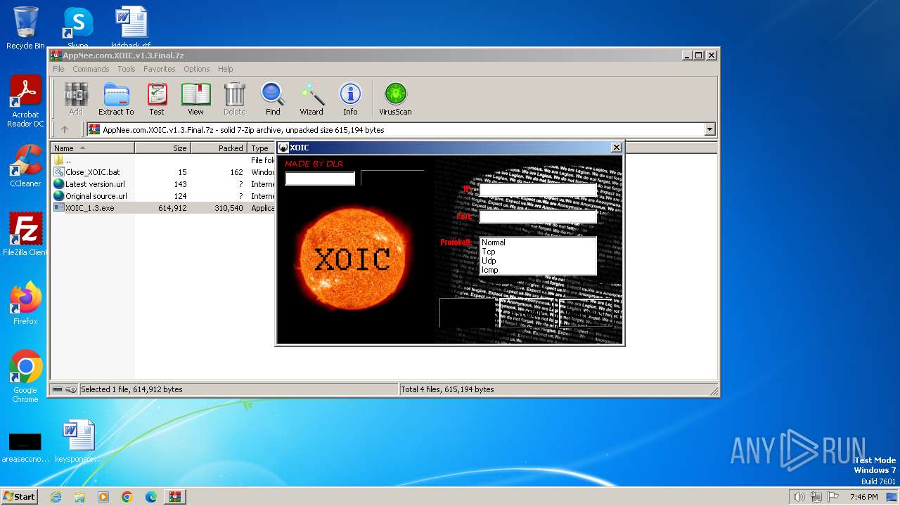Click WinRAR taskbar button

pos(175,497)
